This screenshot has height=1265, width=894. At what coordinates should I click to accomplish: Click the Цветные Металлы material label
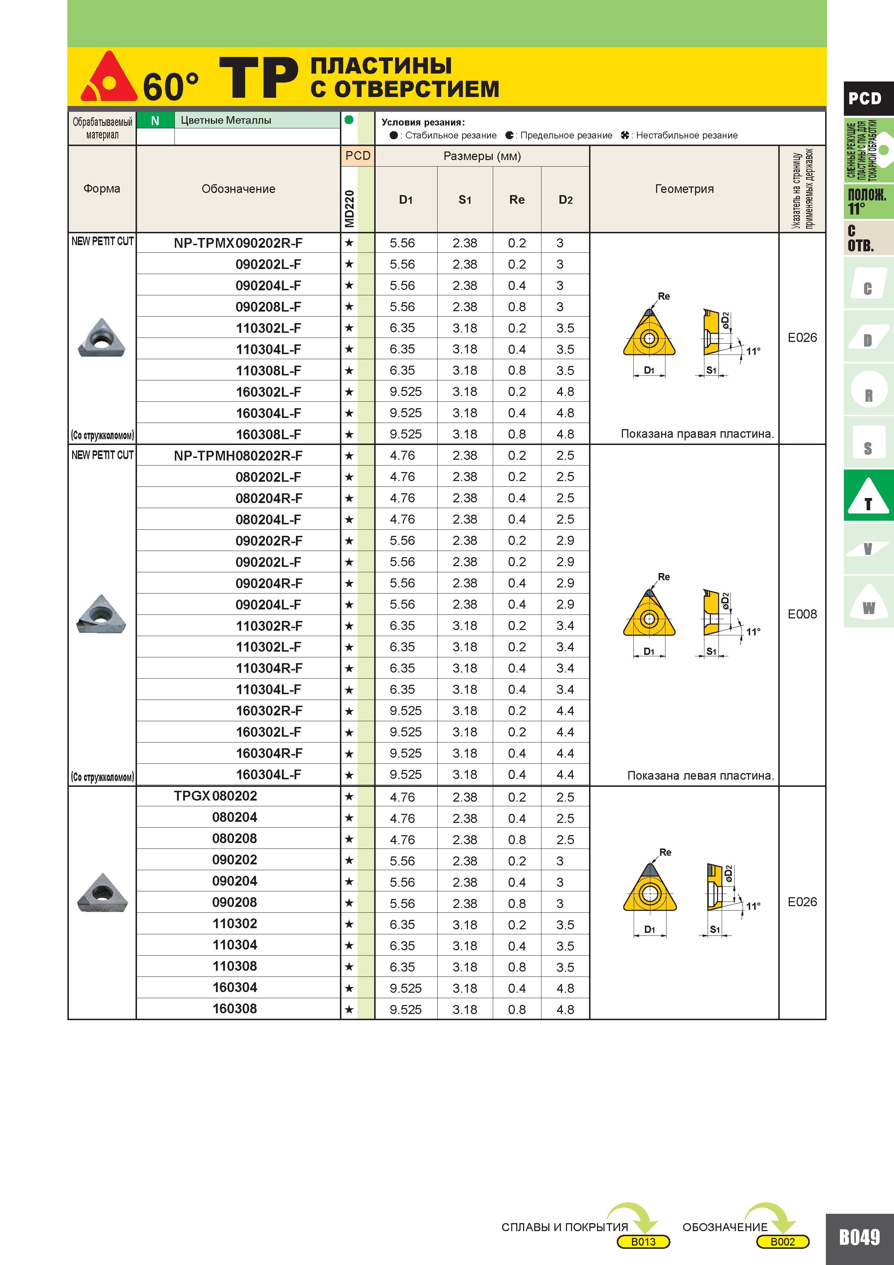[x=226, y=120]
